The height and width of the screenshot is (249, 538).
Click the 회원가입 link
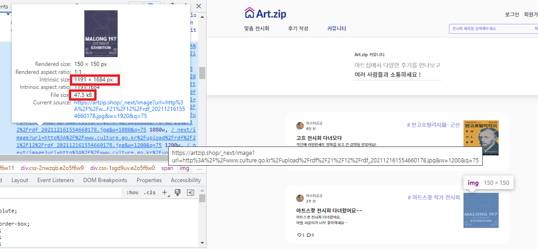531,15
